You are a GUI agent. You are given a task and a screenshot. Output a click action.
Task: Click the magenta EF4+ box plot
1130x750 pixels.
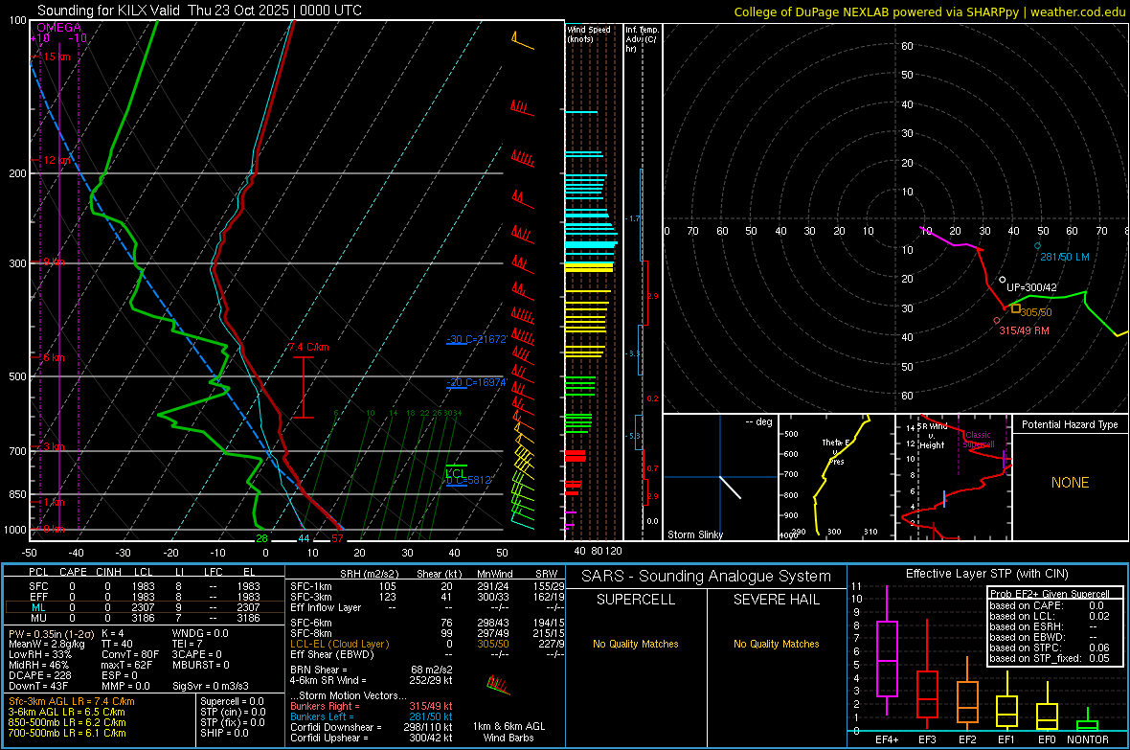(887, 650)
